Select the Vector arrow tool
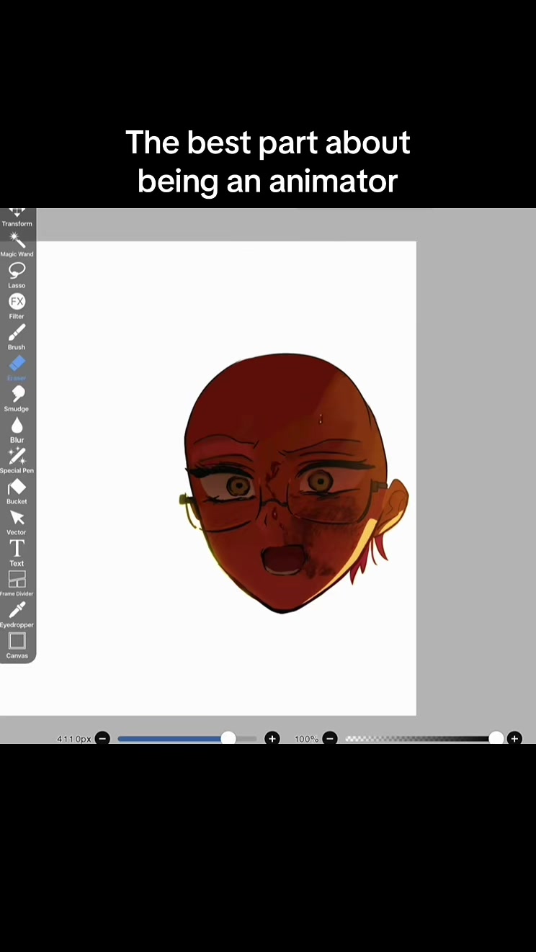Image resolution: width=536 pixels, height=952 pixels. (x=17, y=522)
